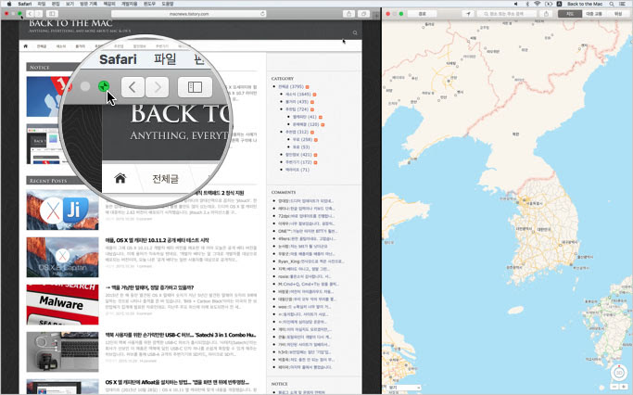
Task: Open the category link showing (724)
Action: pos(297,109)
